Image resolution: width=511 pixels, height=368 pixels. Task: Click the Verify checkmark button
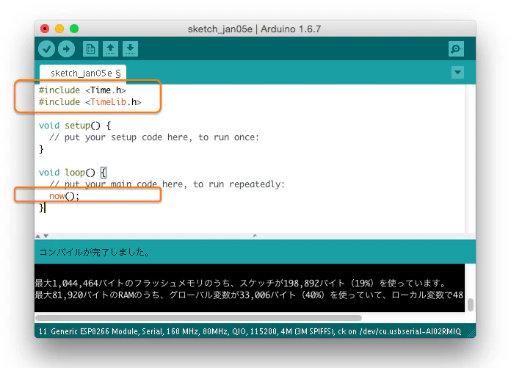point(46,49)
